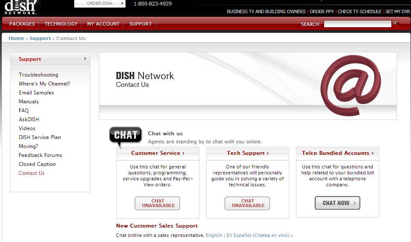Click the DISH Network logo
This screenshot has width=411, height=242.
[20, 7]
